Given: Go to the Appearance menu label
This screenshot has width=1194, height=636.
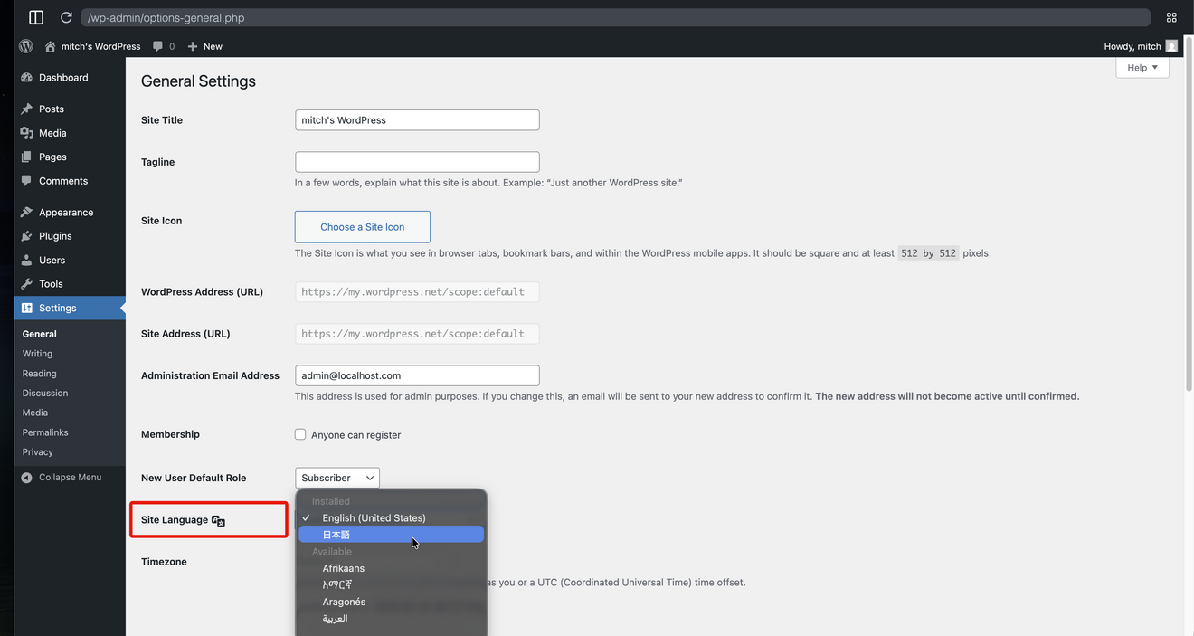Looking at the screenshot, I should point(66,212).
